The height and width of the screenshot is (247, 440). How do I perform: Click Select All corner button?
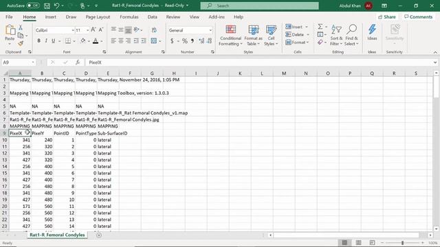click(5, 73)
